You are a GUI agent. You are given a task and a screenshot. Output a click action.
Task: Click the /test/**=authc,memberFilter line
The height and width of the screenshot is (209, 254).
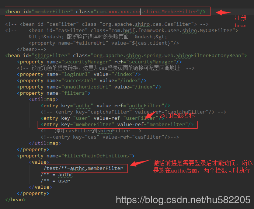click(x=83, y=168)
